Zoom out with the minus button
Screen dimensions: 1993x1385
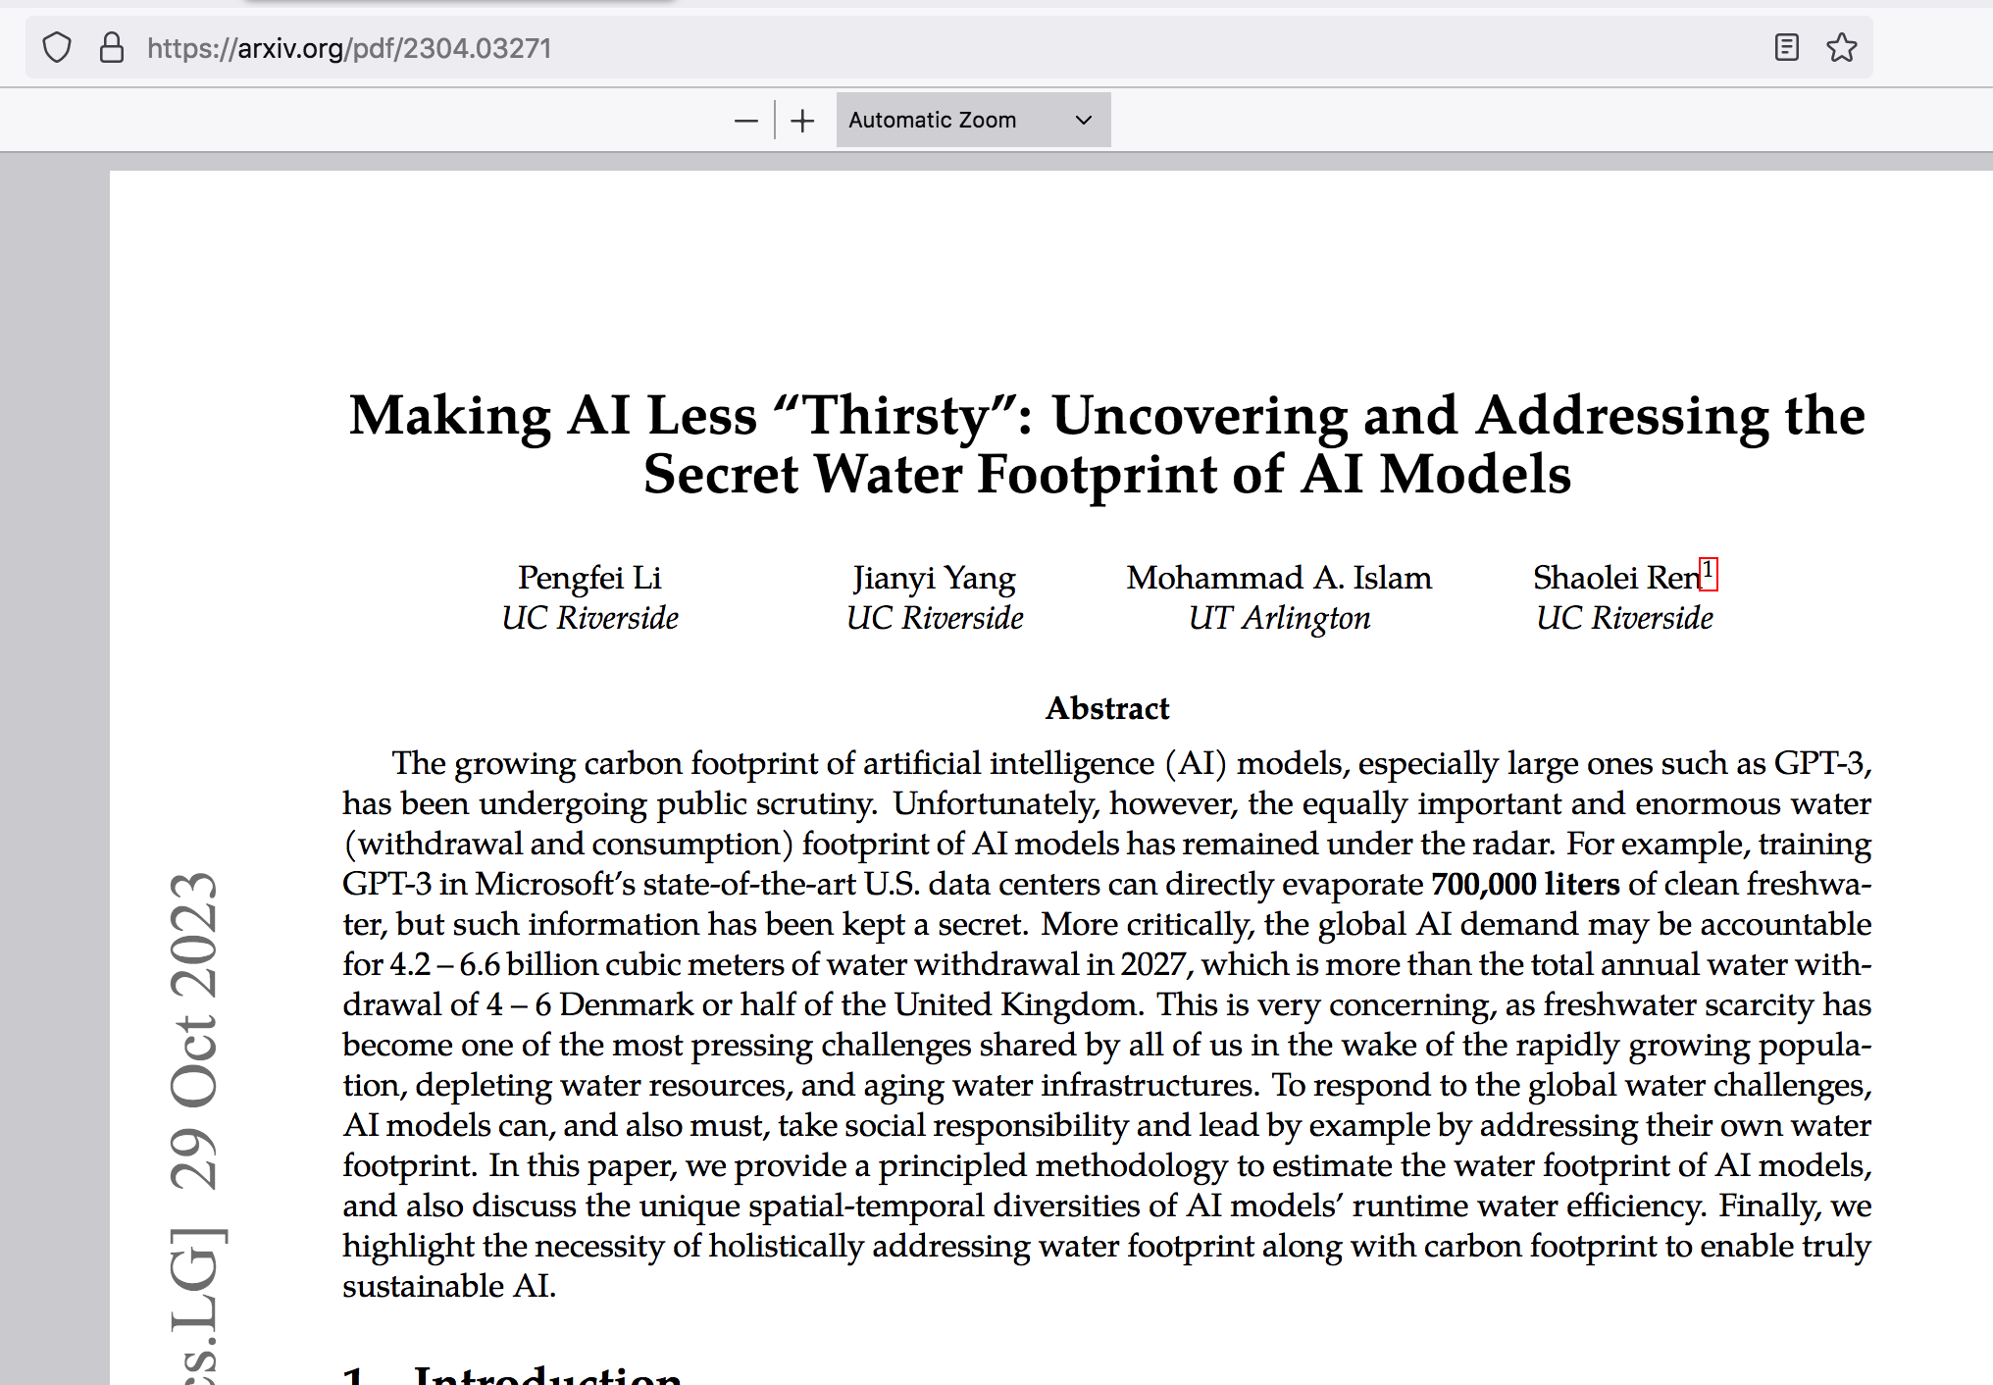[x=745, y=121]
